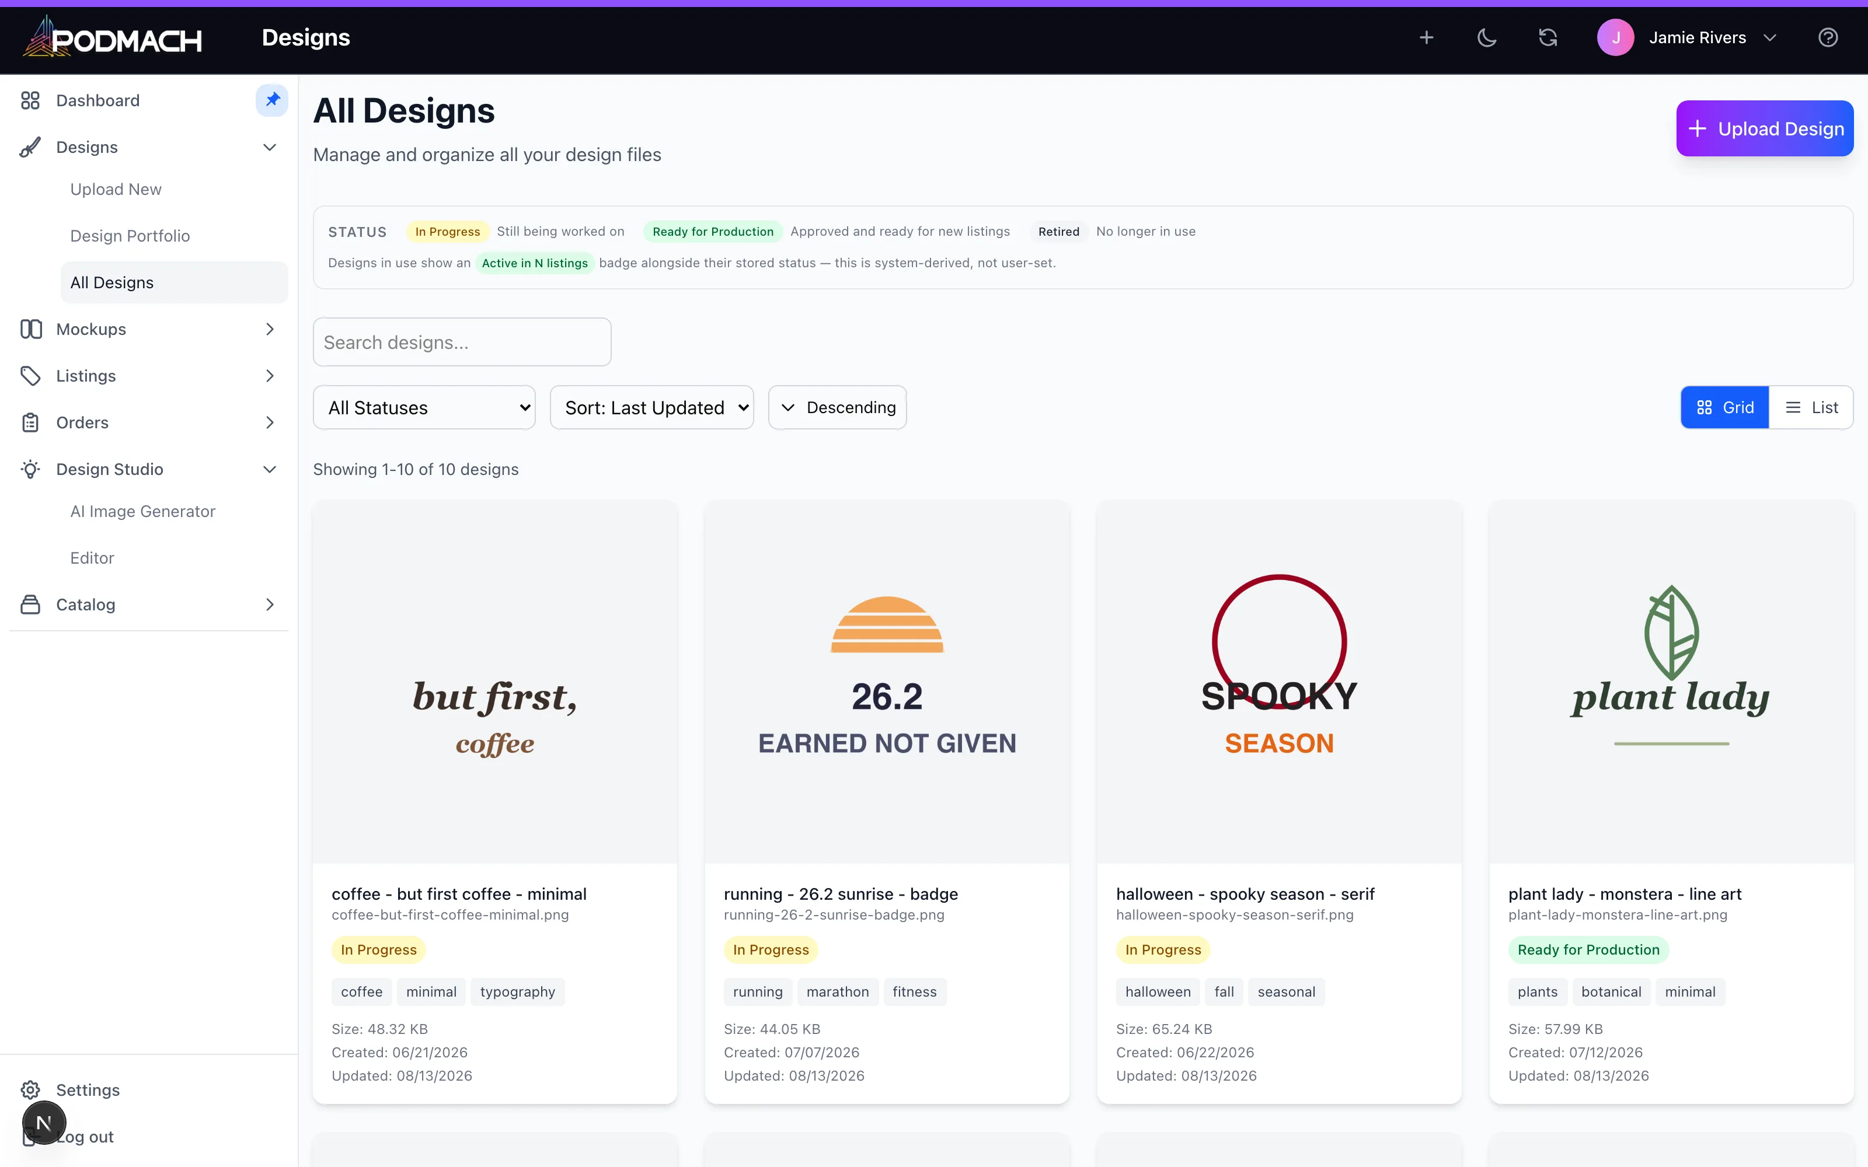Click title 'plant lady - monstera - line art'
Screen dimensions: 1868x1167
coord(1625,894)
